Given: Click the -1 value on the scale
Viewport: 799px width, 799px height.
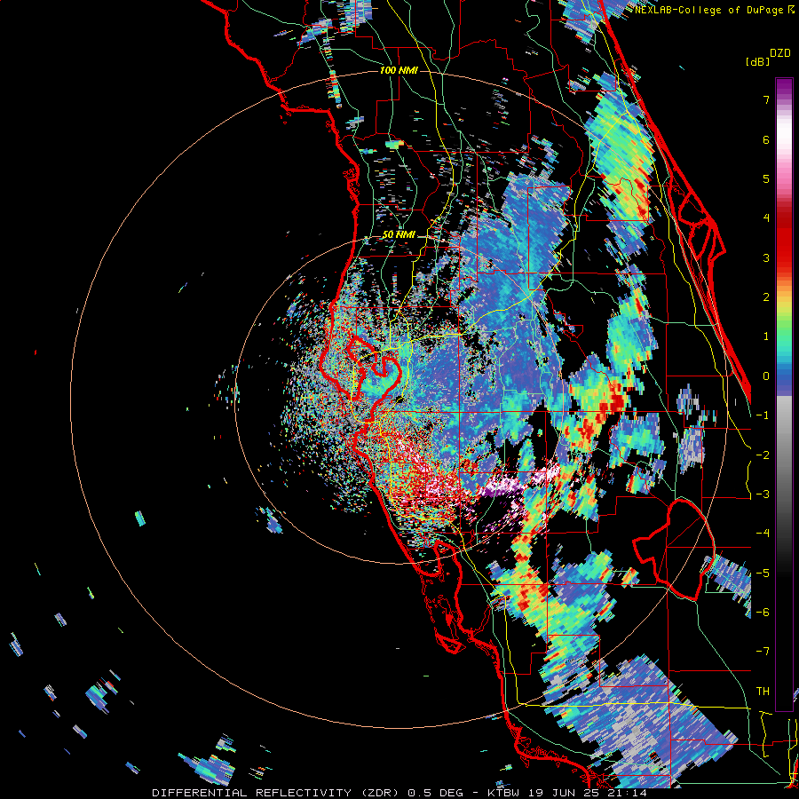Looking at the screenshot, I should tap(763, 415).
